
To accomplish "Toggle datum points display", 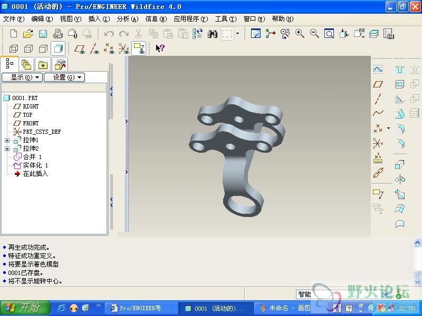I will (x=109, y=48).
